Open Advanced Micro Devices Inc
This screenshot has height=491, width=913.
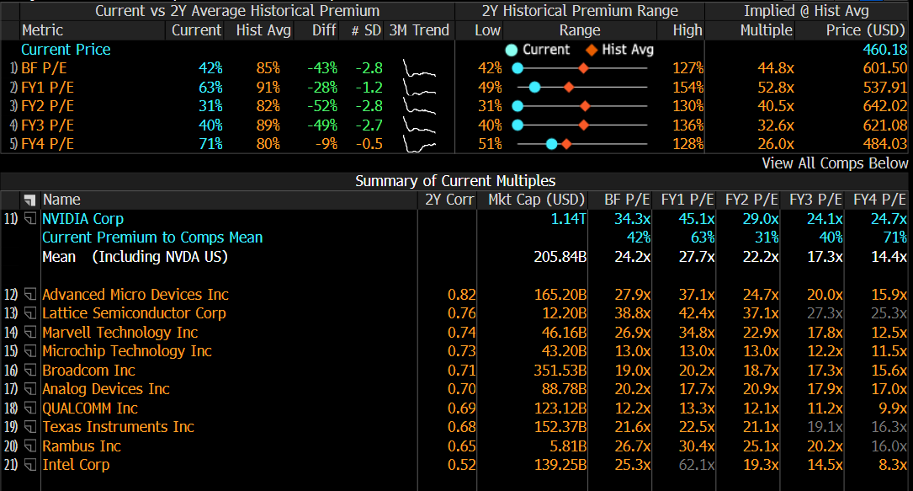[x=135, y=295]
